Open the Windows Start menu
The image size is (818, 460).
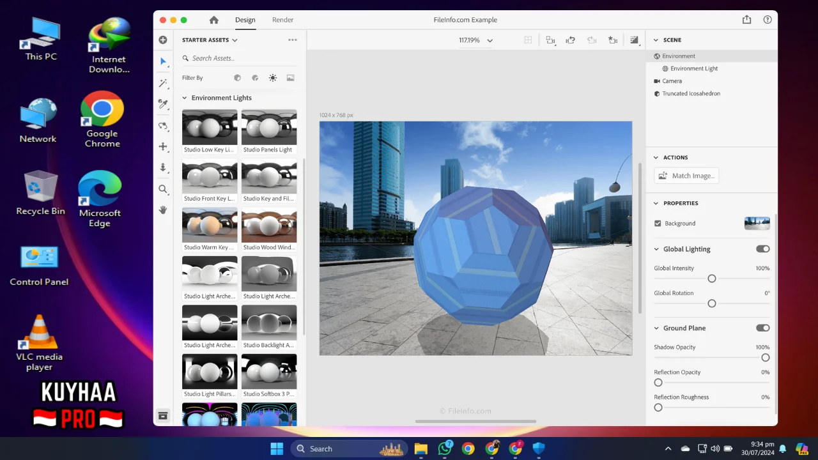277,448
